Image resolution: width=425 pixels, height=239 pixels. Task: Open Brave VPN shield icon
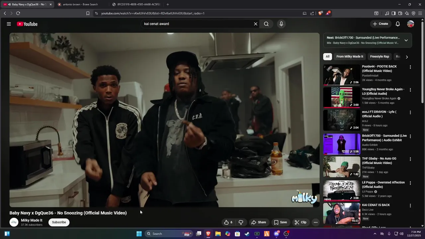[413, 13]
